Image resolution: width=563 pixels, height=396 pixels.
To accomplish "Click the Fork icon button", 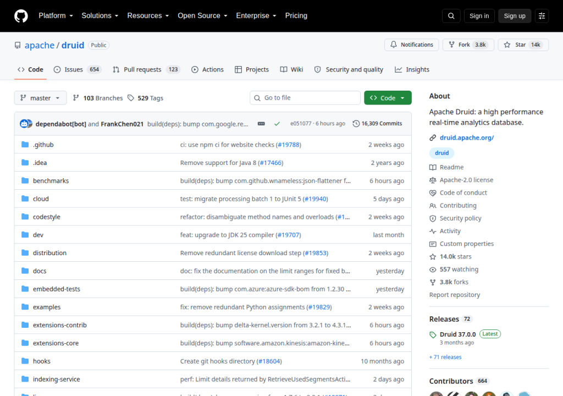I will [452, 45].
